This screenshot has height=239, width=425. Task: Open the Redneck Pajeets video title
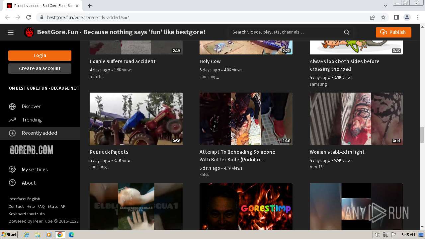point(109,152)
